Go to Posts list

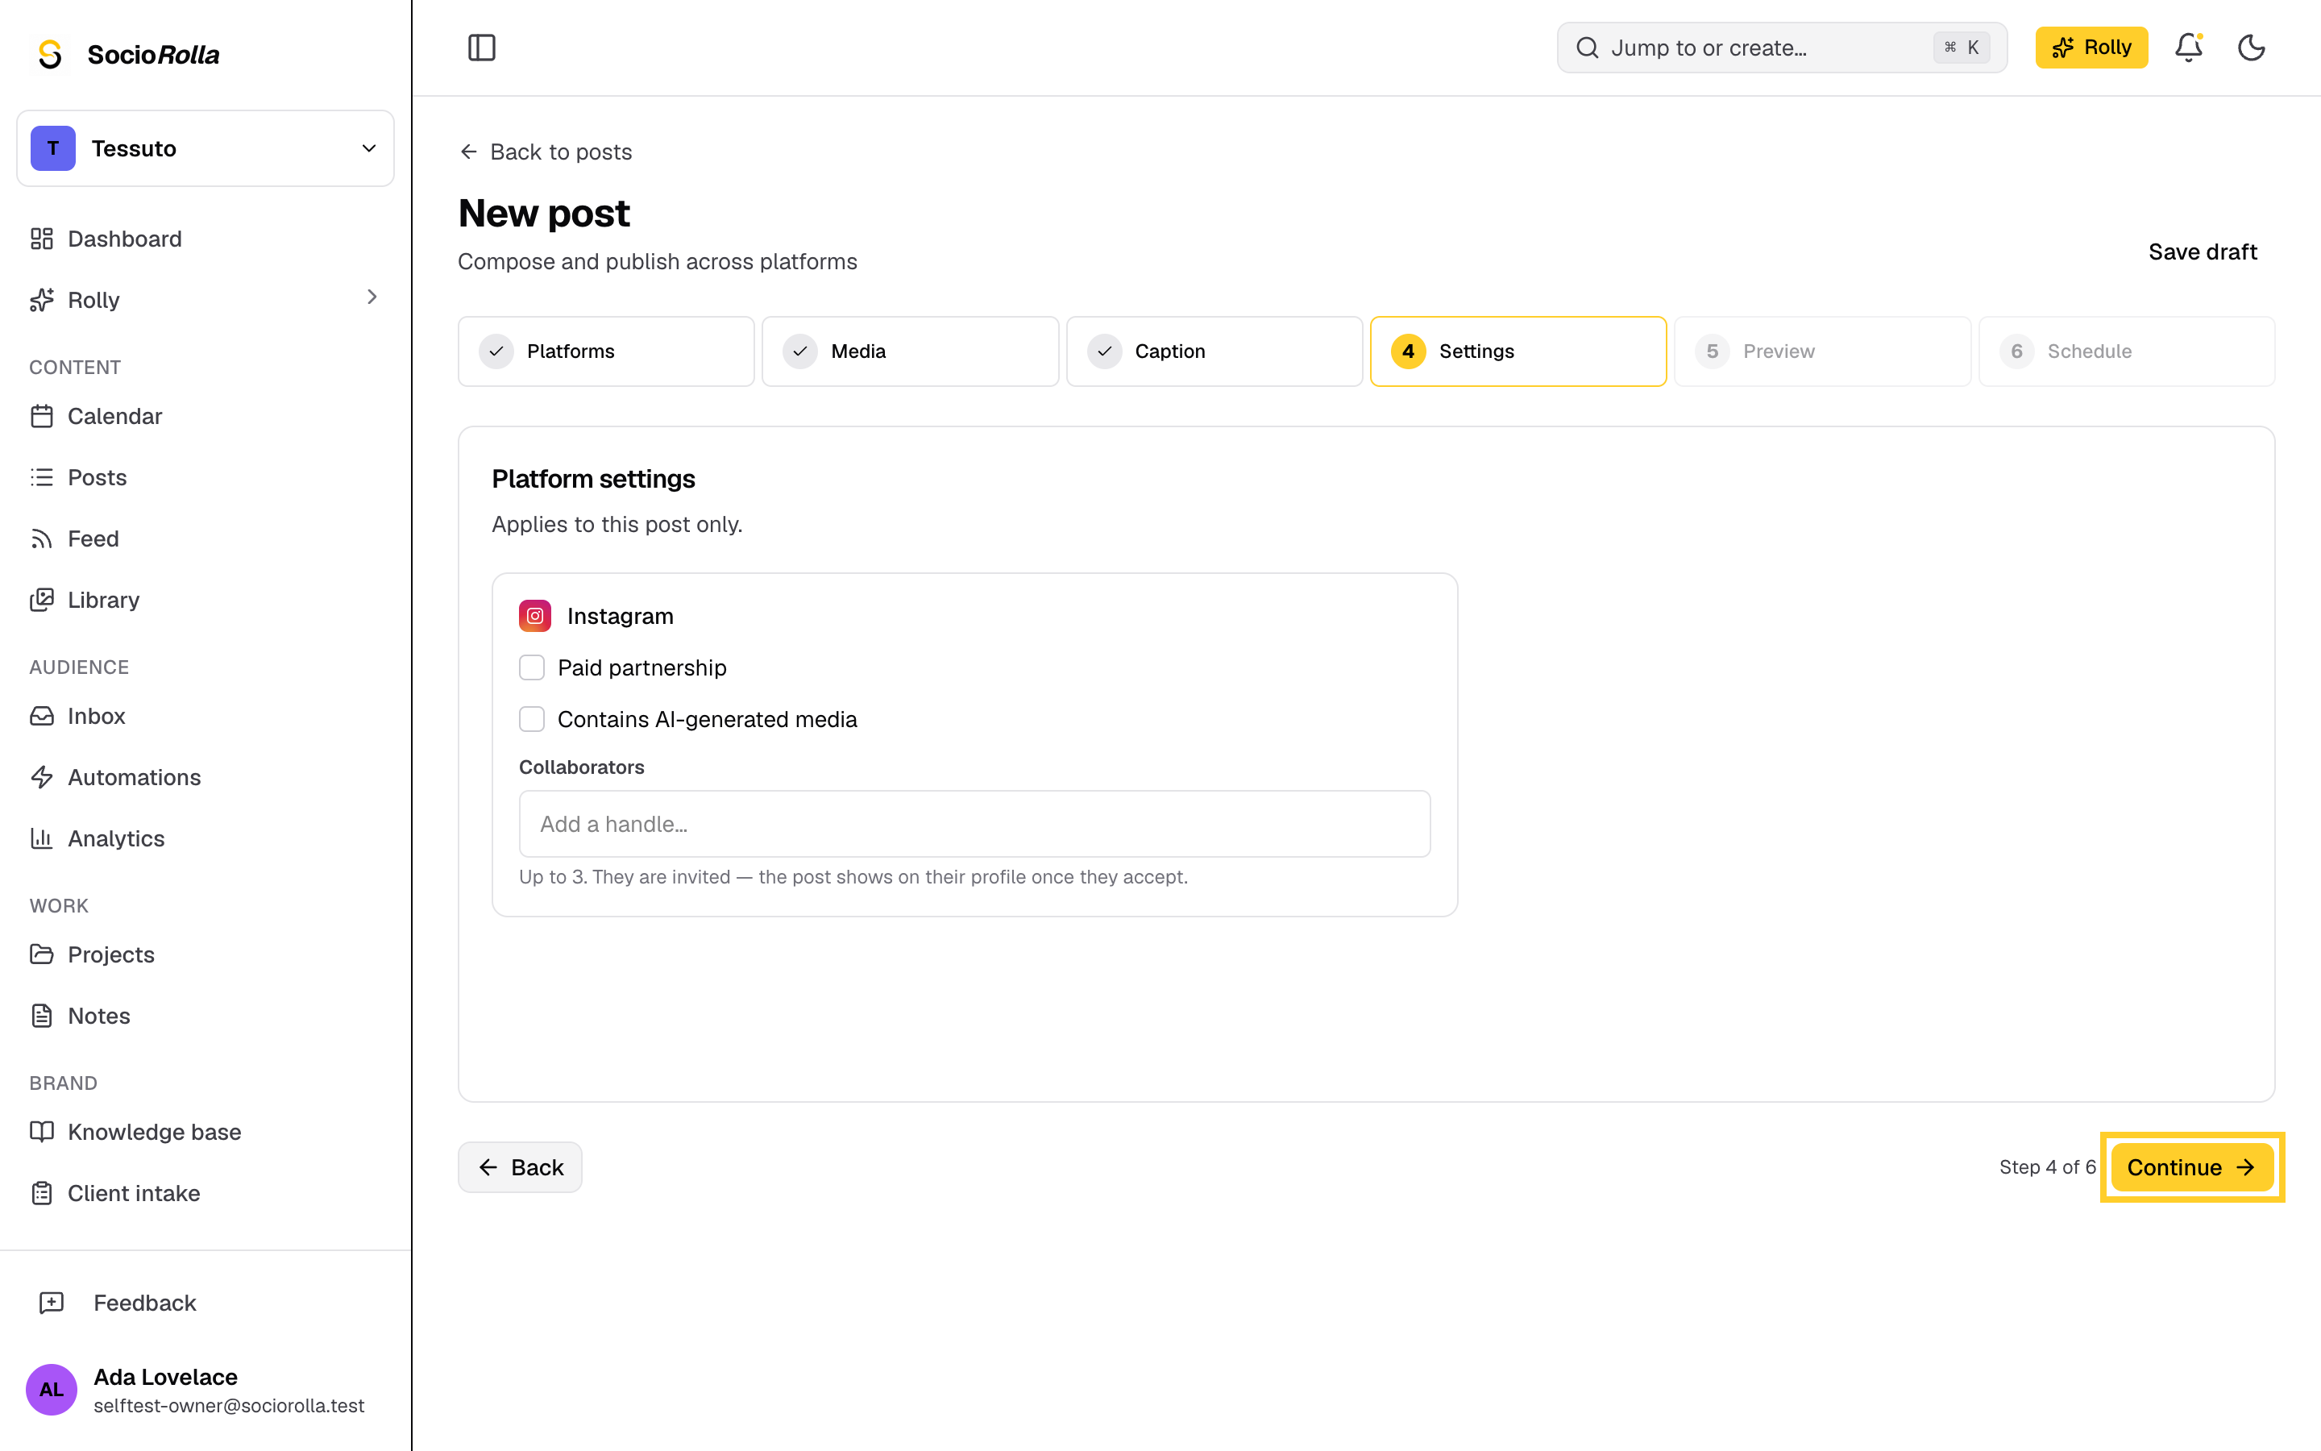(206, 477)
